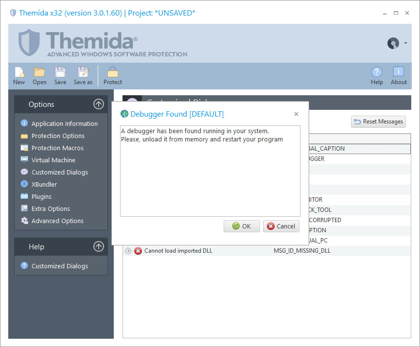Select the row ending in PTION
Image resolution: width=420 pixels, height=347 pixels.
359,230
